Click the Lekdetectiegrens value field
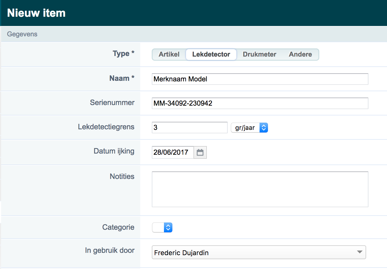The image size is (387, 269). point(190,128)
